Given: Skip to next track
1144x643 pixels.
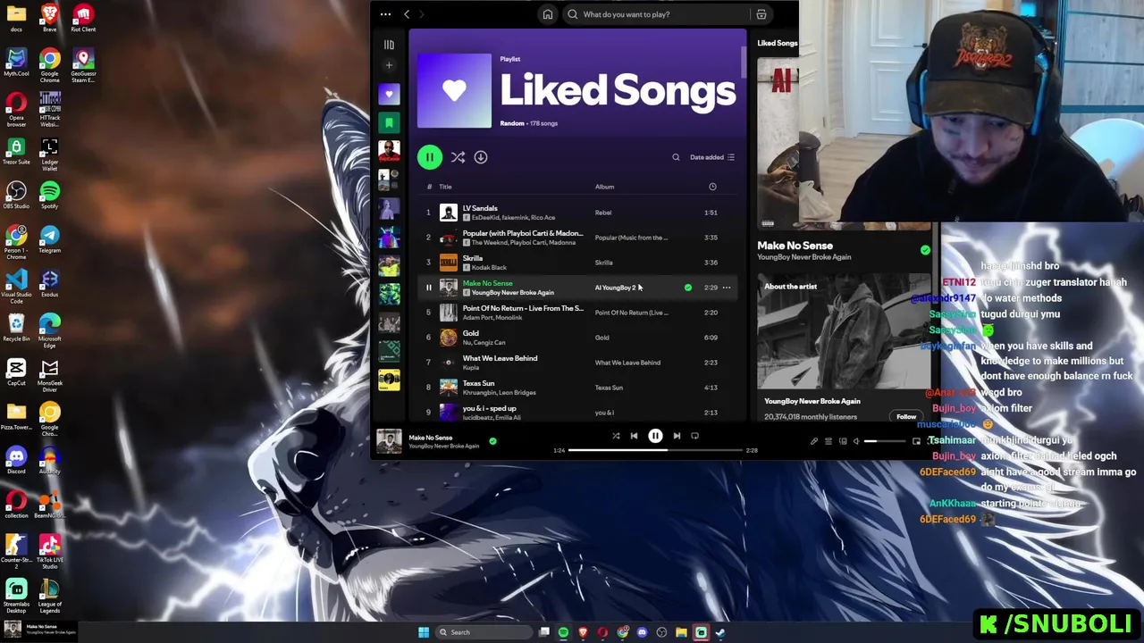Looking at the screenshot, I should tap(677, 436).
